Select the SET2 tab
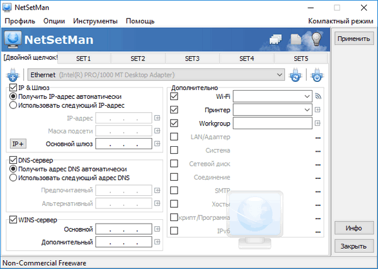Screen dimensions: 378x269 pyautogui.click(x=138, y=59)
